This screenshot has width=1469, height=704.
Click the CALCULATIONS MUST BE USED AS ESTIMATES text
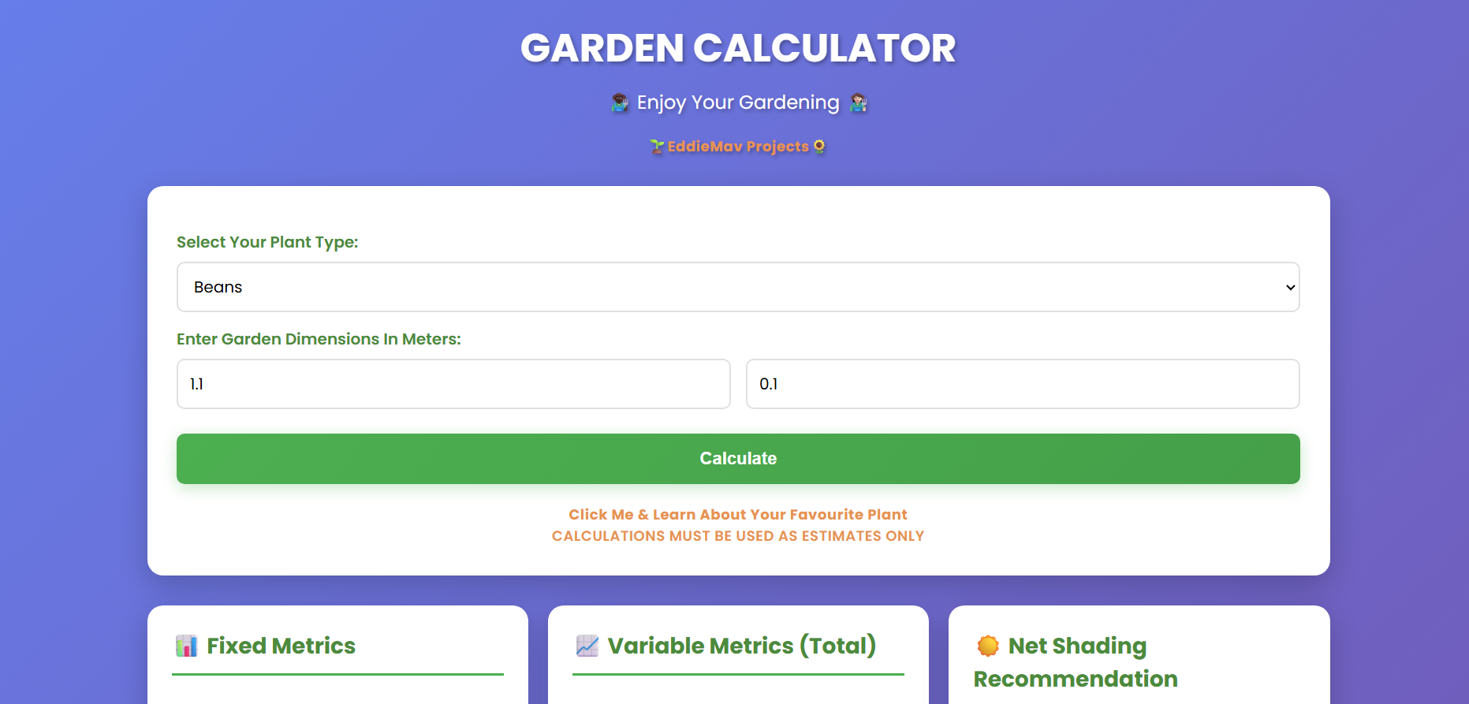(737, 535)
